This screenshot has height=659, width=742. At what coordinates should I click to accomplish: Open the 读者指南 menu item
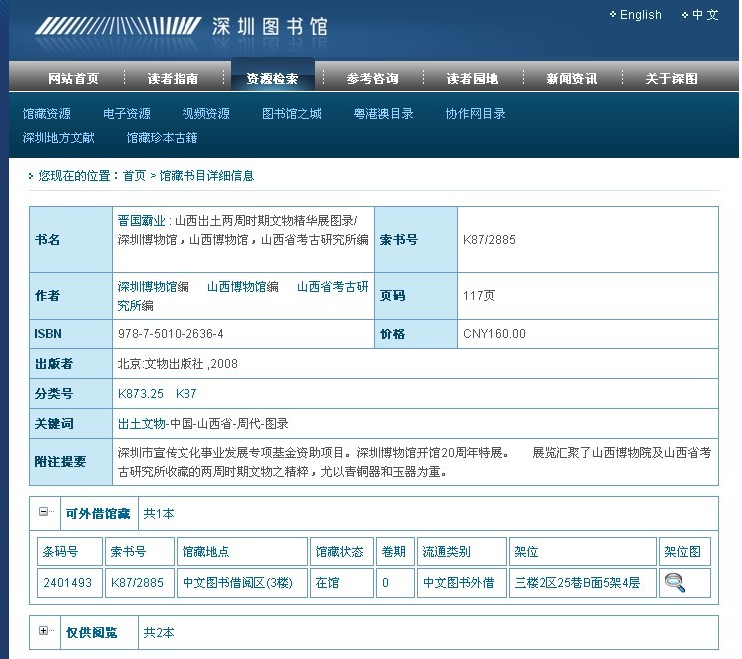(x=173, y=79)
